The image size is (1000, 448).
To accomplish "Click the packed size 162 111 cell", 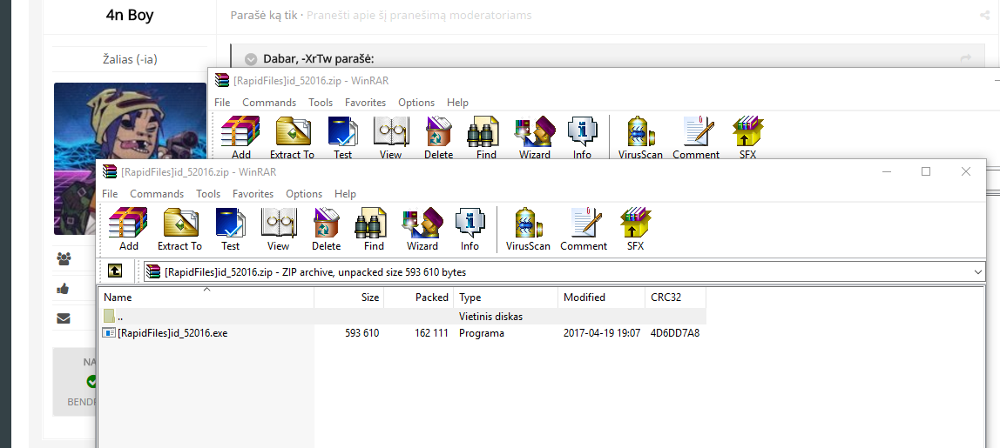I will [430, 332].
